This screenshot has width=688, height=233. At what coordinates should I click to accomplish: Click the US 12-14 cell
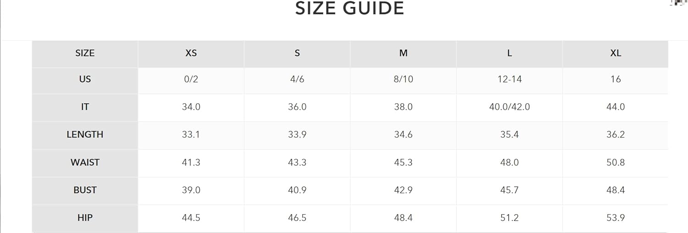pyautogui.click(x=510, y=79)
